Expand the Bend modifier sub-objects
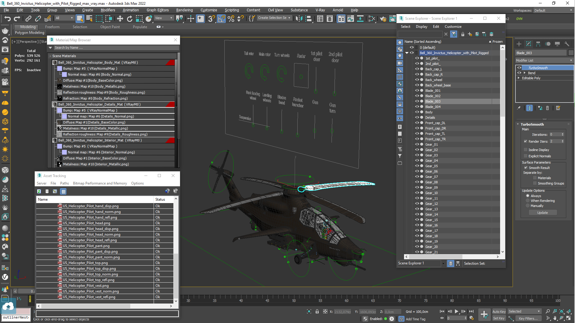 point(525,73)
